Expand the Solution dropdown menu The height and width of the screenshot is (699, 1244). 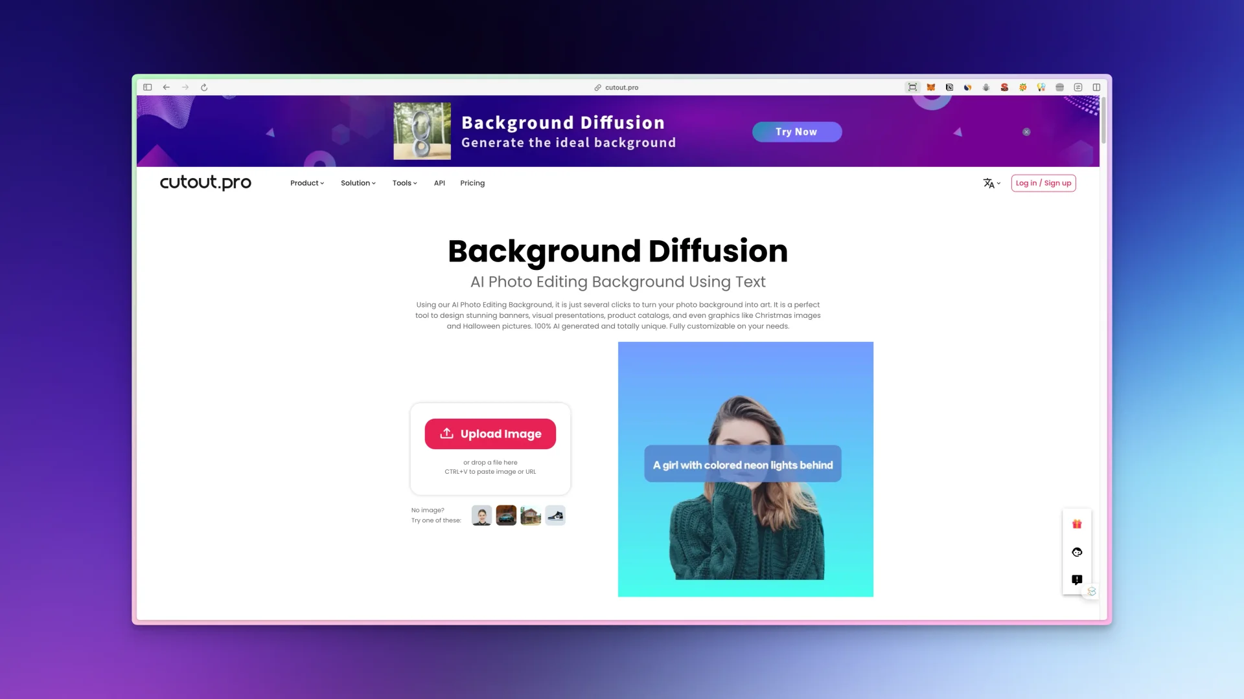coord(358,183)
